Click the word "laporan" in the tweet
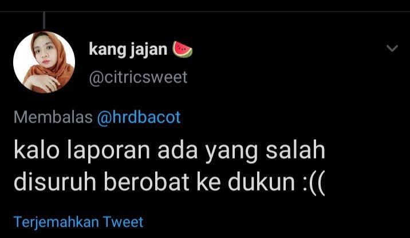 click(109, 151)
